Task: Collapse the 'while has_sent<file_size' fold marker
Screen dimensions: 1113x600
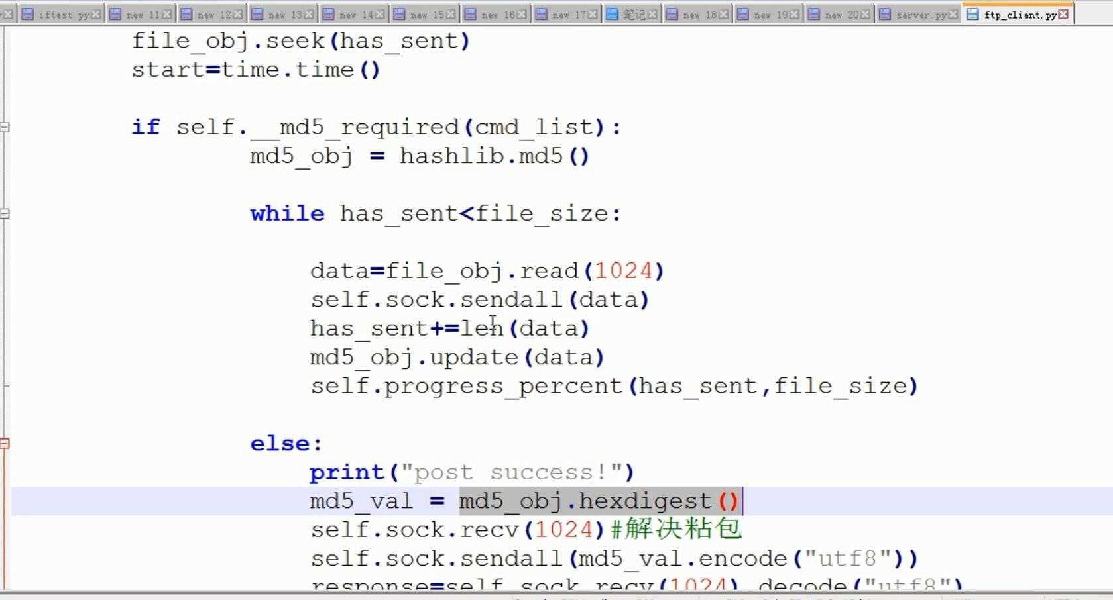Action: 5,213
